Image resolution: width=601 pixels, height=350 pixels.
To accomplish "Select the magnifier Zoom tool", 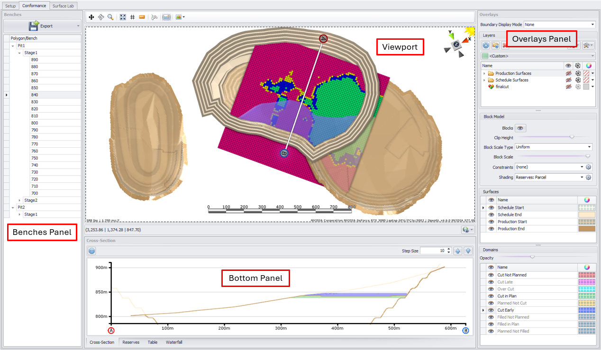I will tap(110, 17).
